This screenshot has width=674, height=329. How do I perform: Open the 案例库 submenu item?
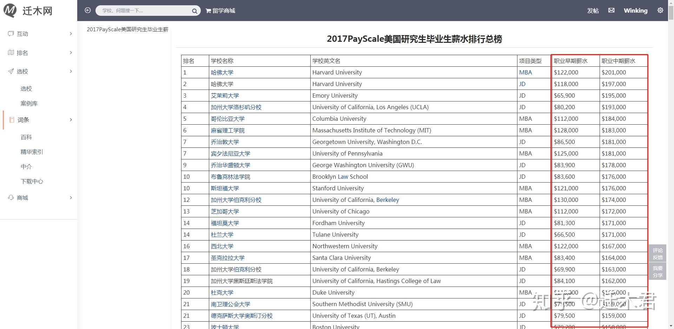click(x=29, y=104)
